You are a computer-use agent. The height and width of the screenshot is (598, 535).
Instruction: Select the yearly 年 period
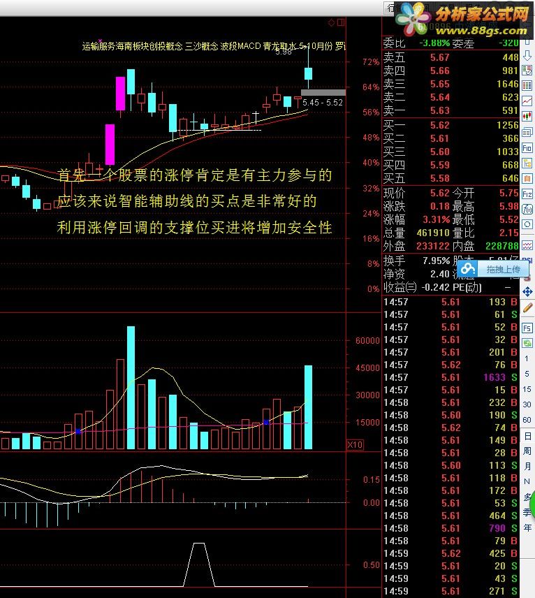(527, 528)
